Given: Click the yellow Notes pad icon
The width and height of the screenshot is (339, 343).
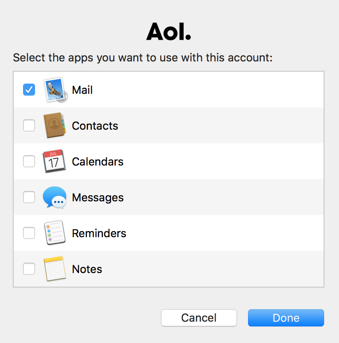Looking at the screenshot, I should coord(54,269).
